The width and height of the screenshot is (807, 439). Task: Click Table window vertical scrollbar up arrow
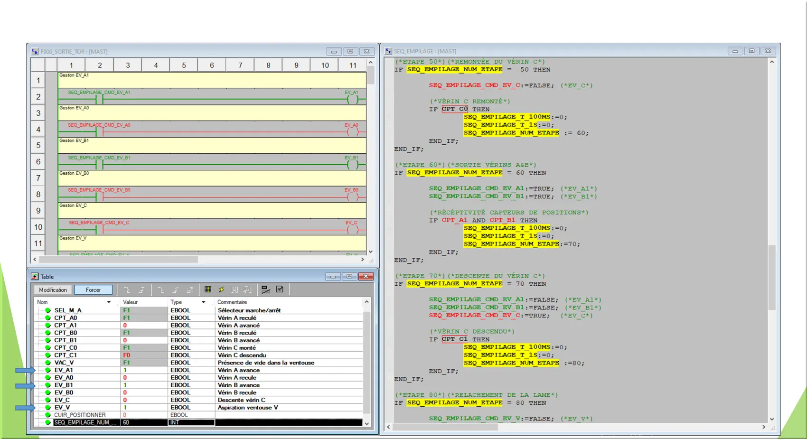pyautogui.click(x=366, y=302)
